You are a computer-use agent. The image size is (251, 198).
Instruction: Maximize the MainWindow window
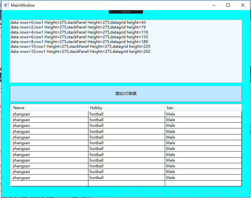click(228, 5)
